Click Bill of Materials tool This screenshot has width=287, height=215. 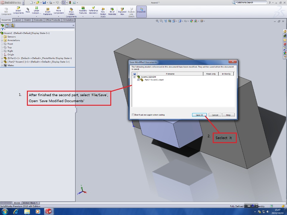[112, 11]
